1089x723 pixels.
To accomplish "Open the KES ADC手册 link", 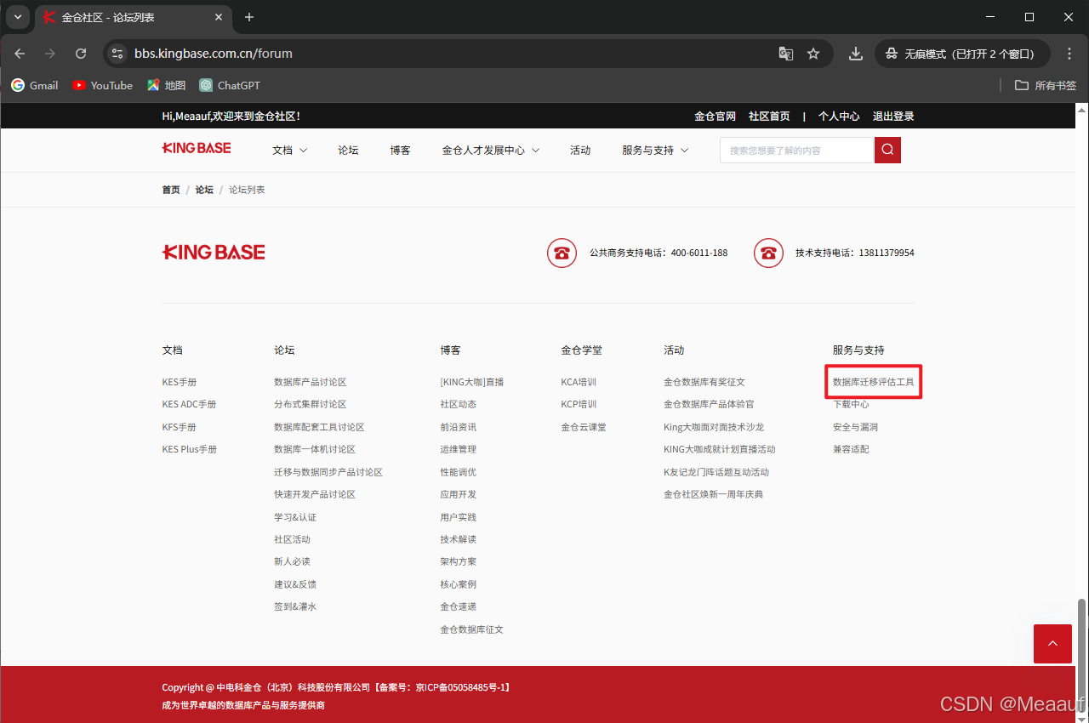I will click(x=189, y=404).
